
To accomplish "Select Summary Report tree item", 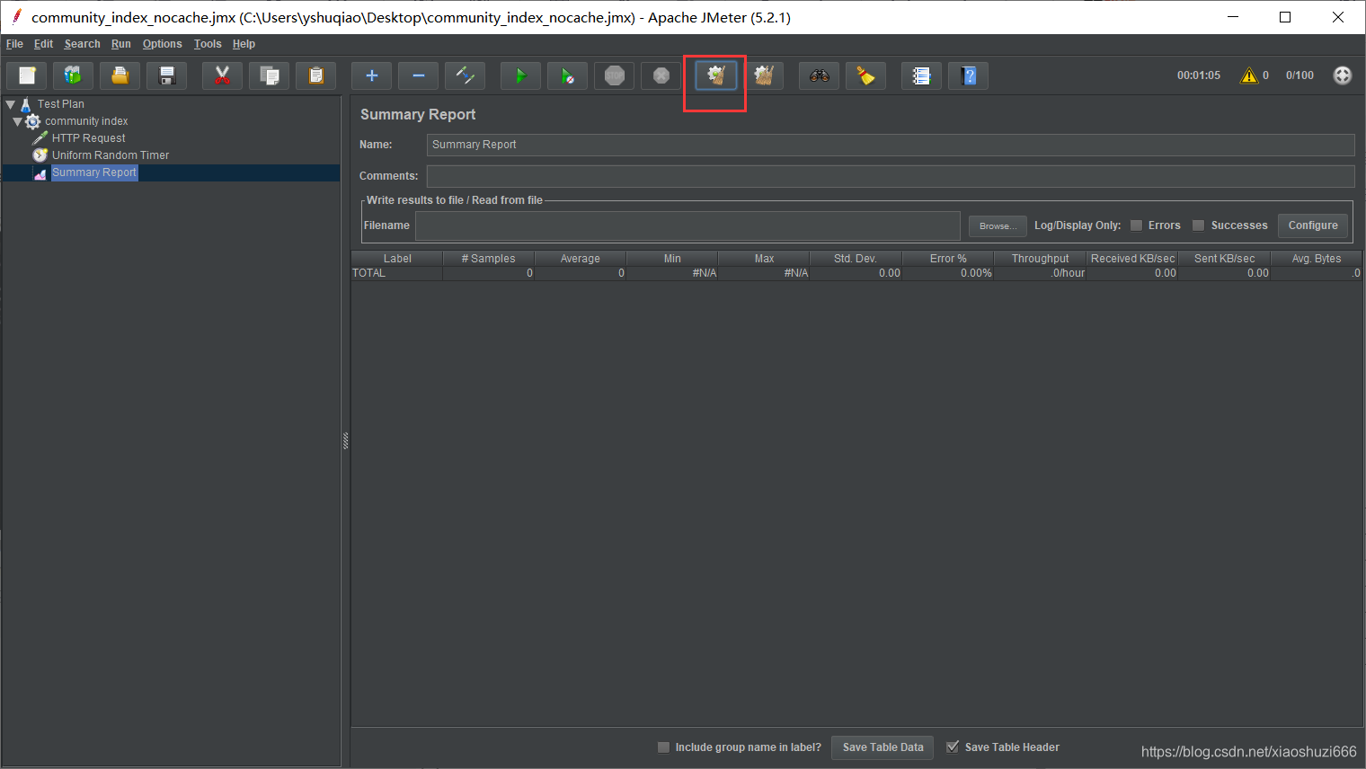I will [x=93, y=172].
